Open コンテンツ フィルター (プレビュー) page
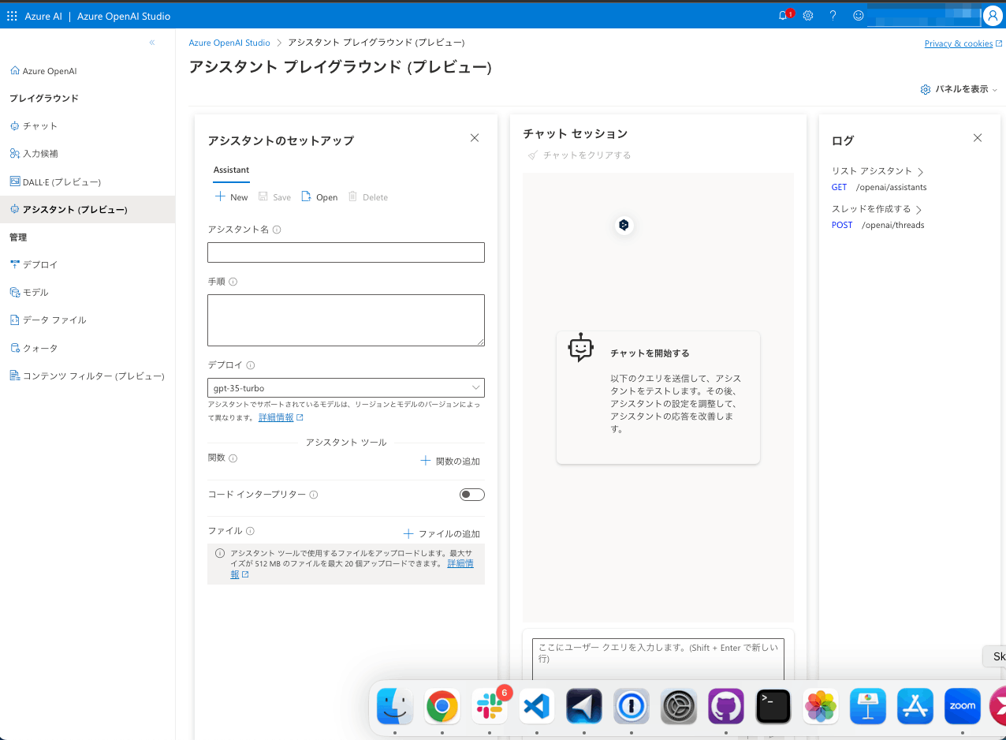 [87, 376]
